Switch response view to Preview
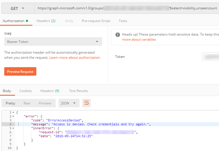 point(45,103)
